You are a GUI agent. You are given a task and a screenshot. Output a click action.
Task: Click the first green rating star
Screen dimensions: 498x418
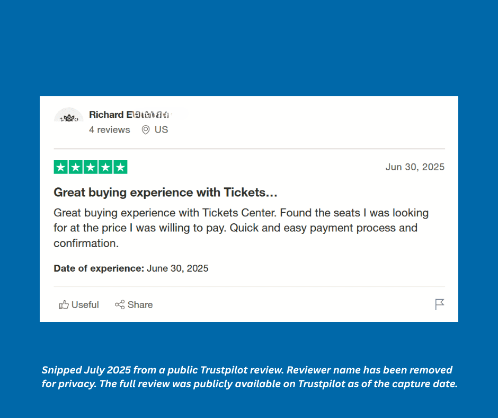point(61,167)
